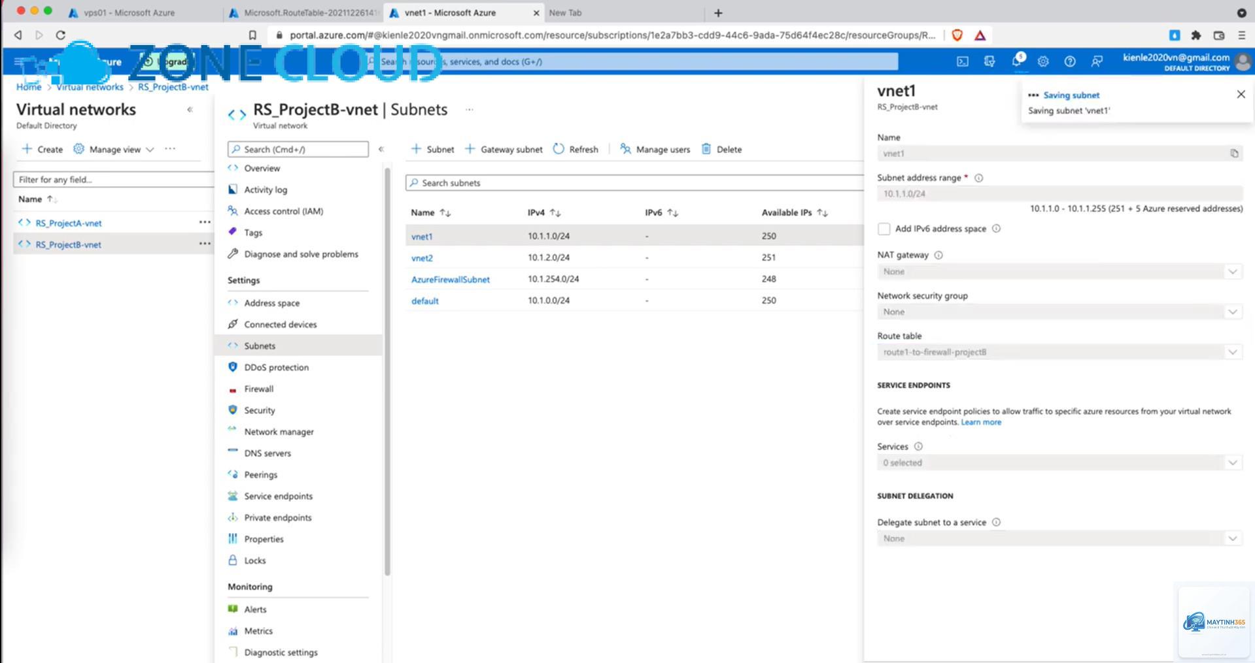Open Learn more link for service endpoints
1255x663 pixels.
(x=981, y=423)
